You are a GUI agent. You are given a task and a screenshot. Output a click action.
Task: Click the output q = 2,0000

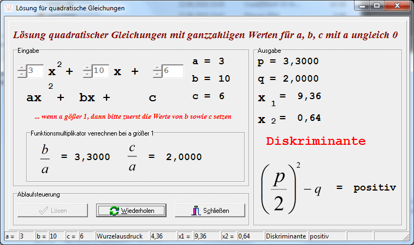pos(288,79)
